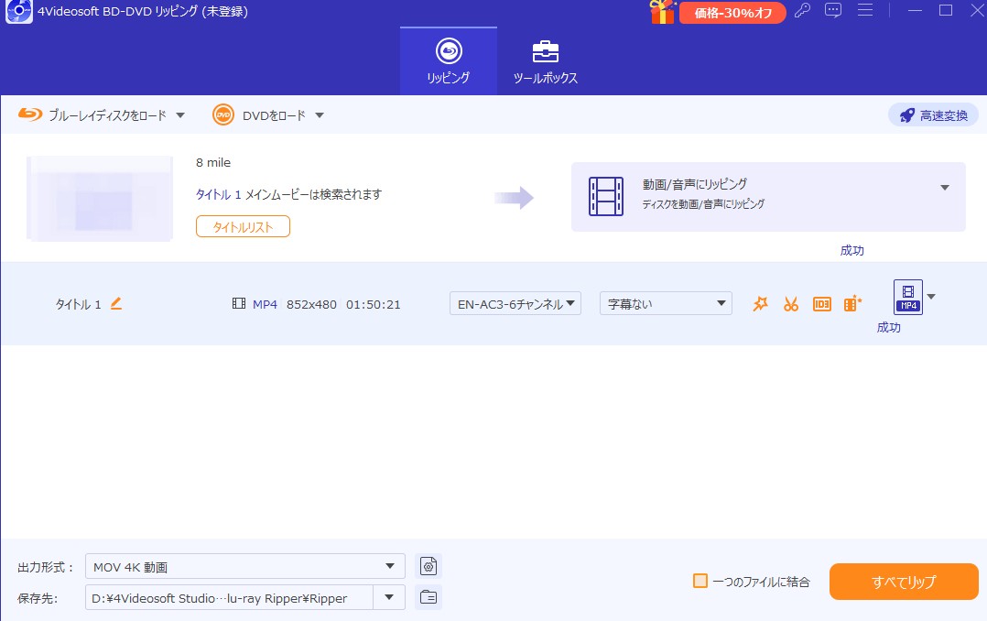987x621 pixels.
Task: Click the 8 mile disc name
Action: point(213,162)
